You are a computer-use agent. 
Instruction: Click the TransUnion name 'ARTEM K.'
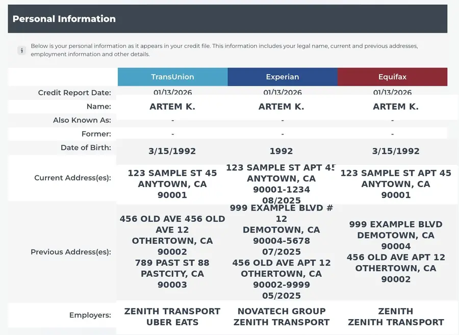click(x=172, y=107)
